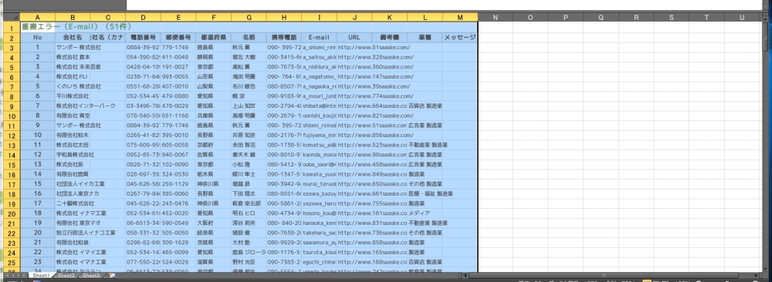Click the 郵便番号 header cell
772x282 pixels.
coord(178,37)
